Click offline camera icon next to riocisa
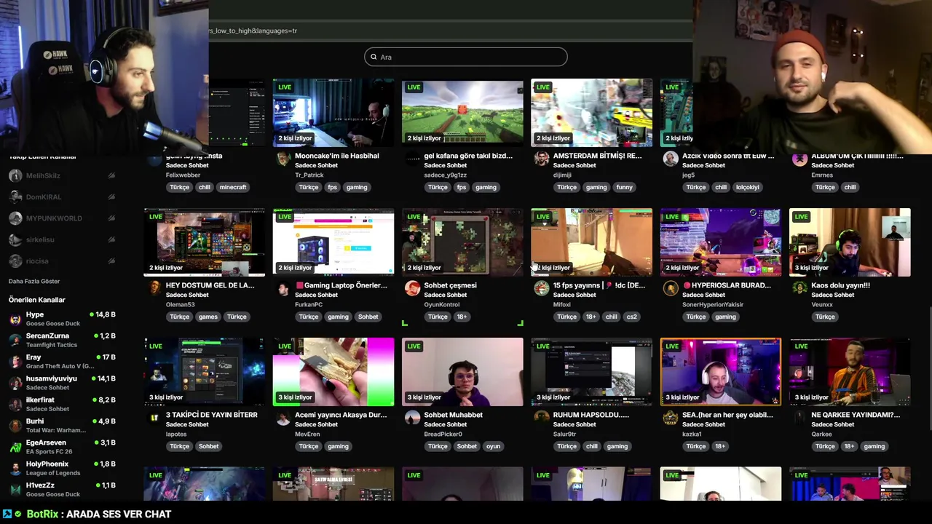This screenshot has height=524, width=932. click(111, 261)
